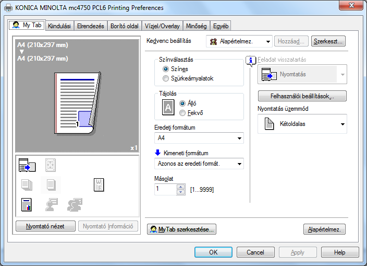This screenshot has width=367, height=266.
Task: Click the print icon in Nyomtatás dropdown
Action: 269,74
